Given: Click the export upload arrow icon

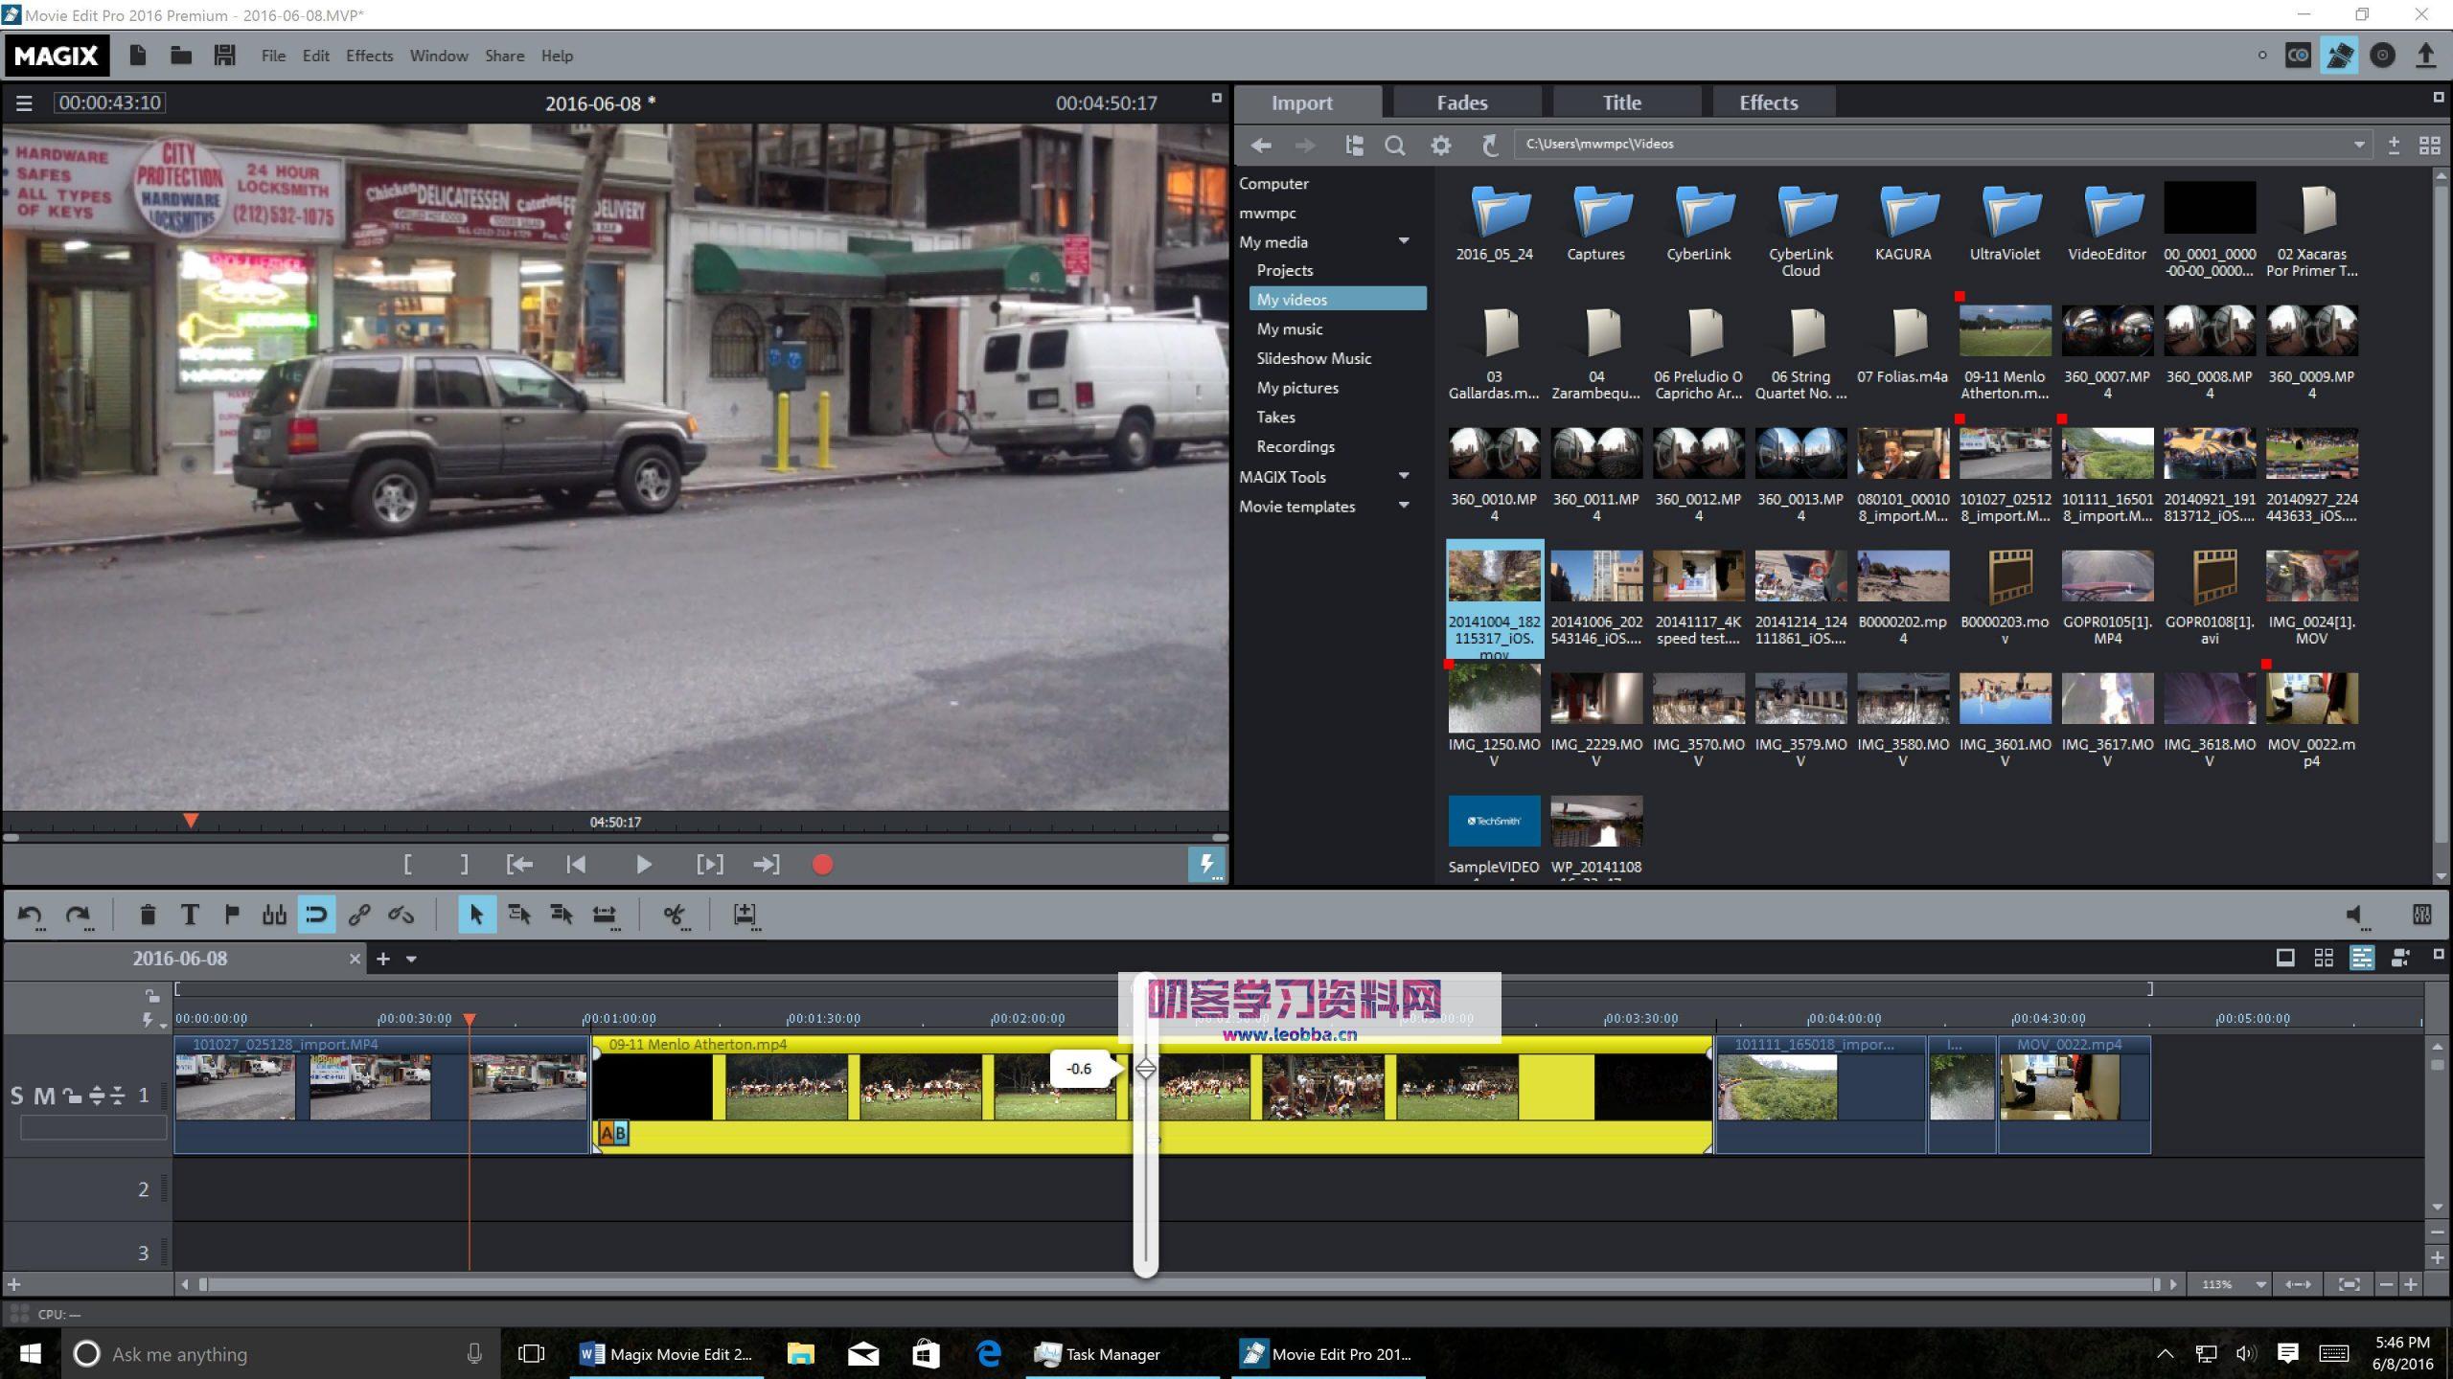Looking at the screenshot, I should pyautogui.click(x=2425, y=56).
